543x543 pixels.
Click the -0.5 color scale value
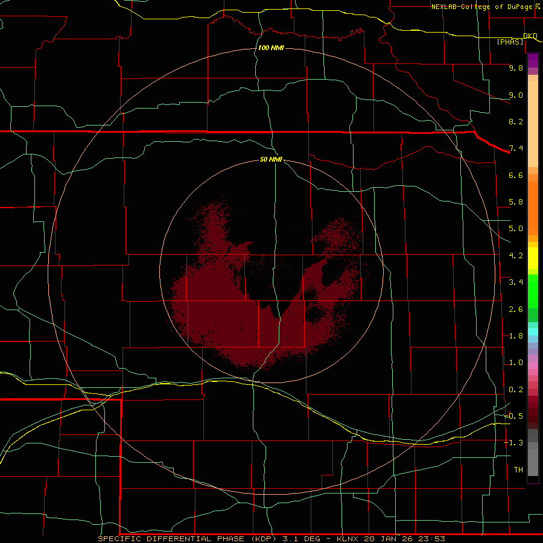pos(513,416)
